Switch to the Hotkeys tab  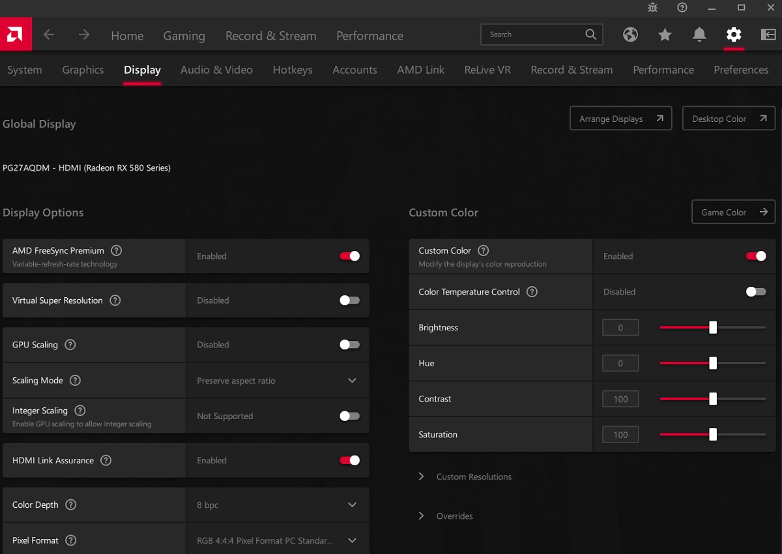click(293, 70)
